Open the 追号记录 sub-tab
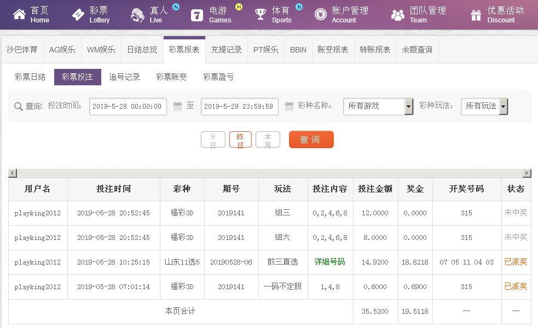538x328 pixels. (125, 77)
